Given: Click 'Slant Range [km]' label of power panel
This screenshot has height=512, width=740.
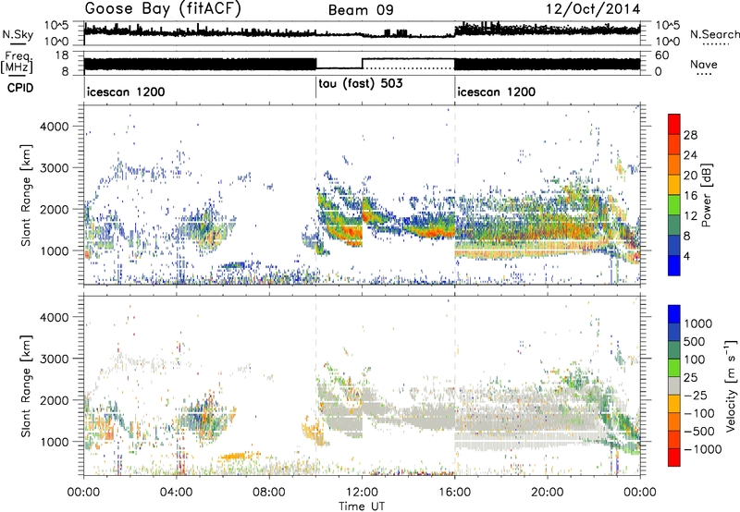Looking at the screenshot, I should [x=26, y=195].
